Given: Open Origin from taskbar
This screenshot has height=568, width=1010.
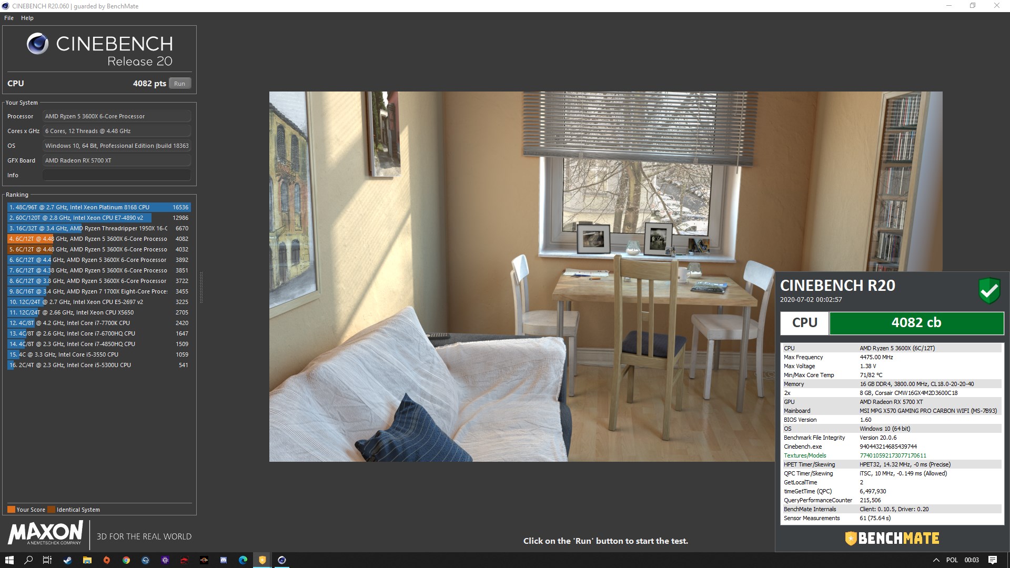Looking at the screenshot, I should point(107,560).
